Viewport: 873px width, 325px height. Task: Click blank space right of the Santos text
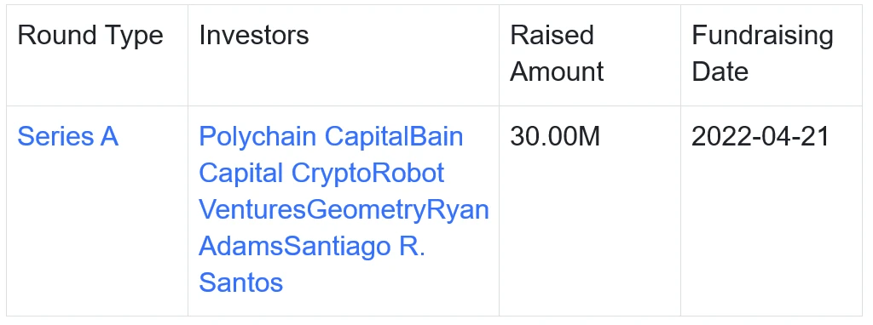click(390, 282)
